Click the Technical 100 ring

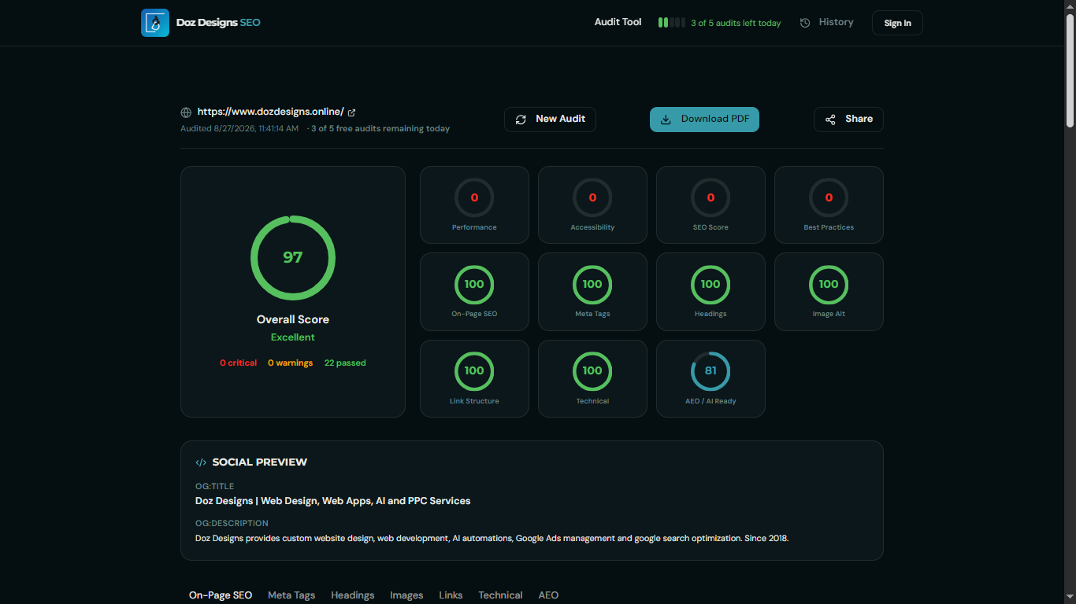tap(592, 371)
